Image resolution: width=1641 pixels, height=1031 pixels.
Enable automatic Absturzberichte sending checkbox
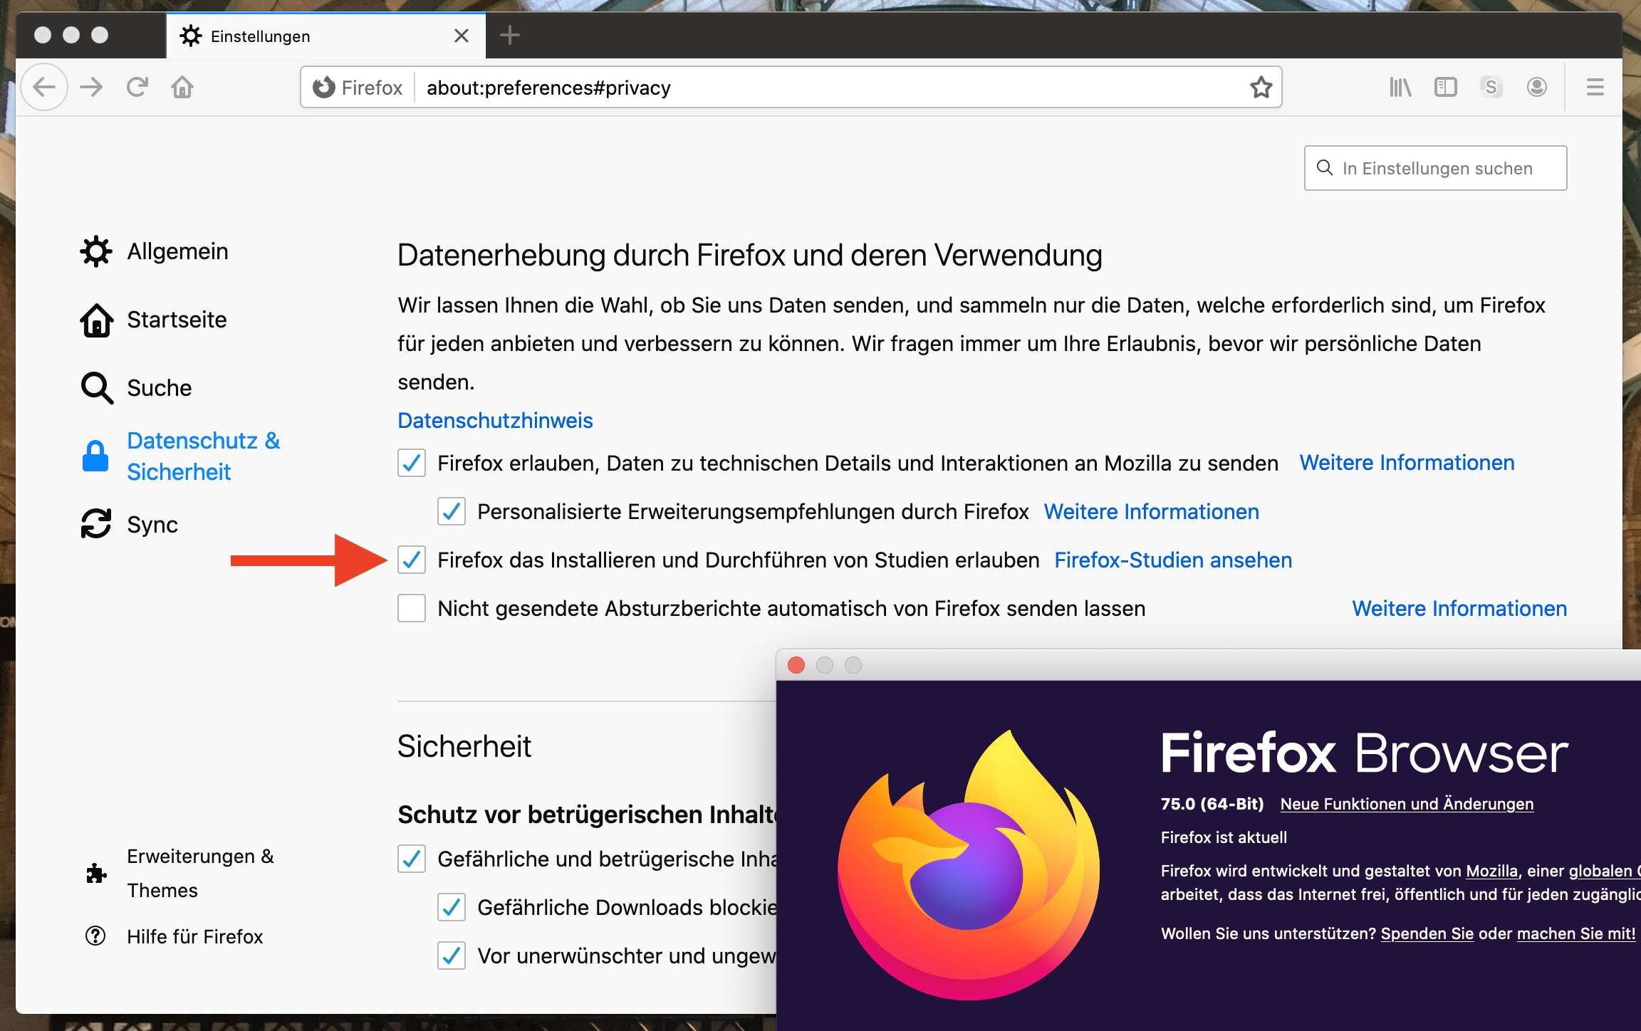click(x=412, y=608)
